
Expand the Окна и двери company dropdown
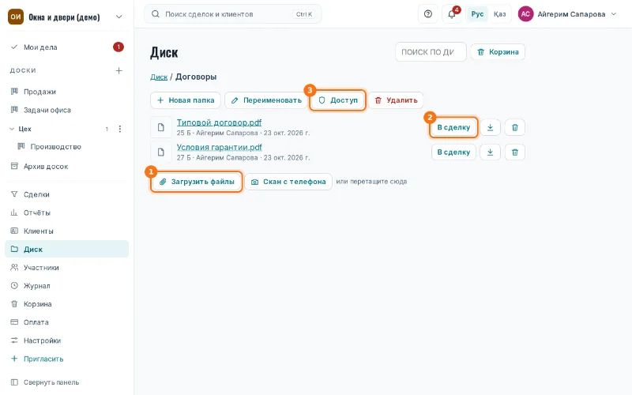[x=119, y=17]
